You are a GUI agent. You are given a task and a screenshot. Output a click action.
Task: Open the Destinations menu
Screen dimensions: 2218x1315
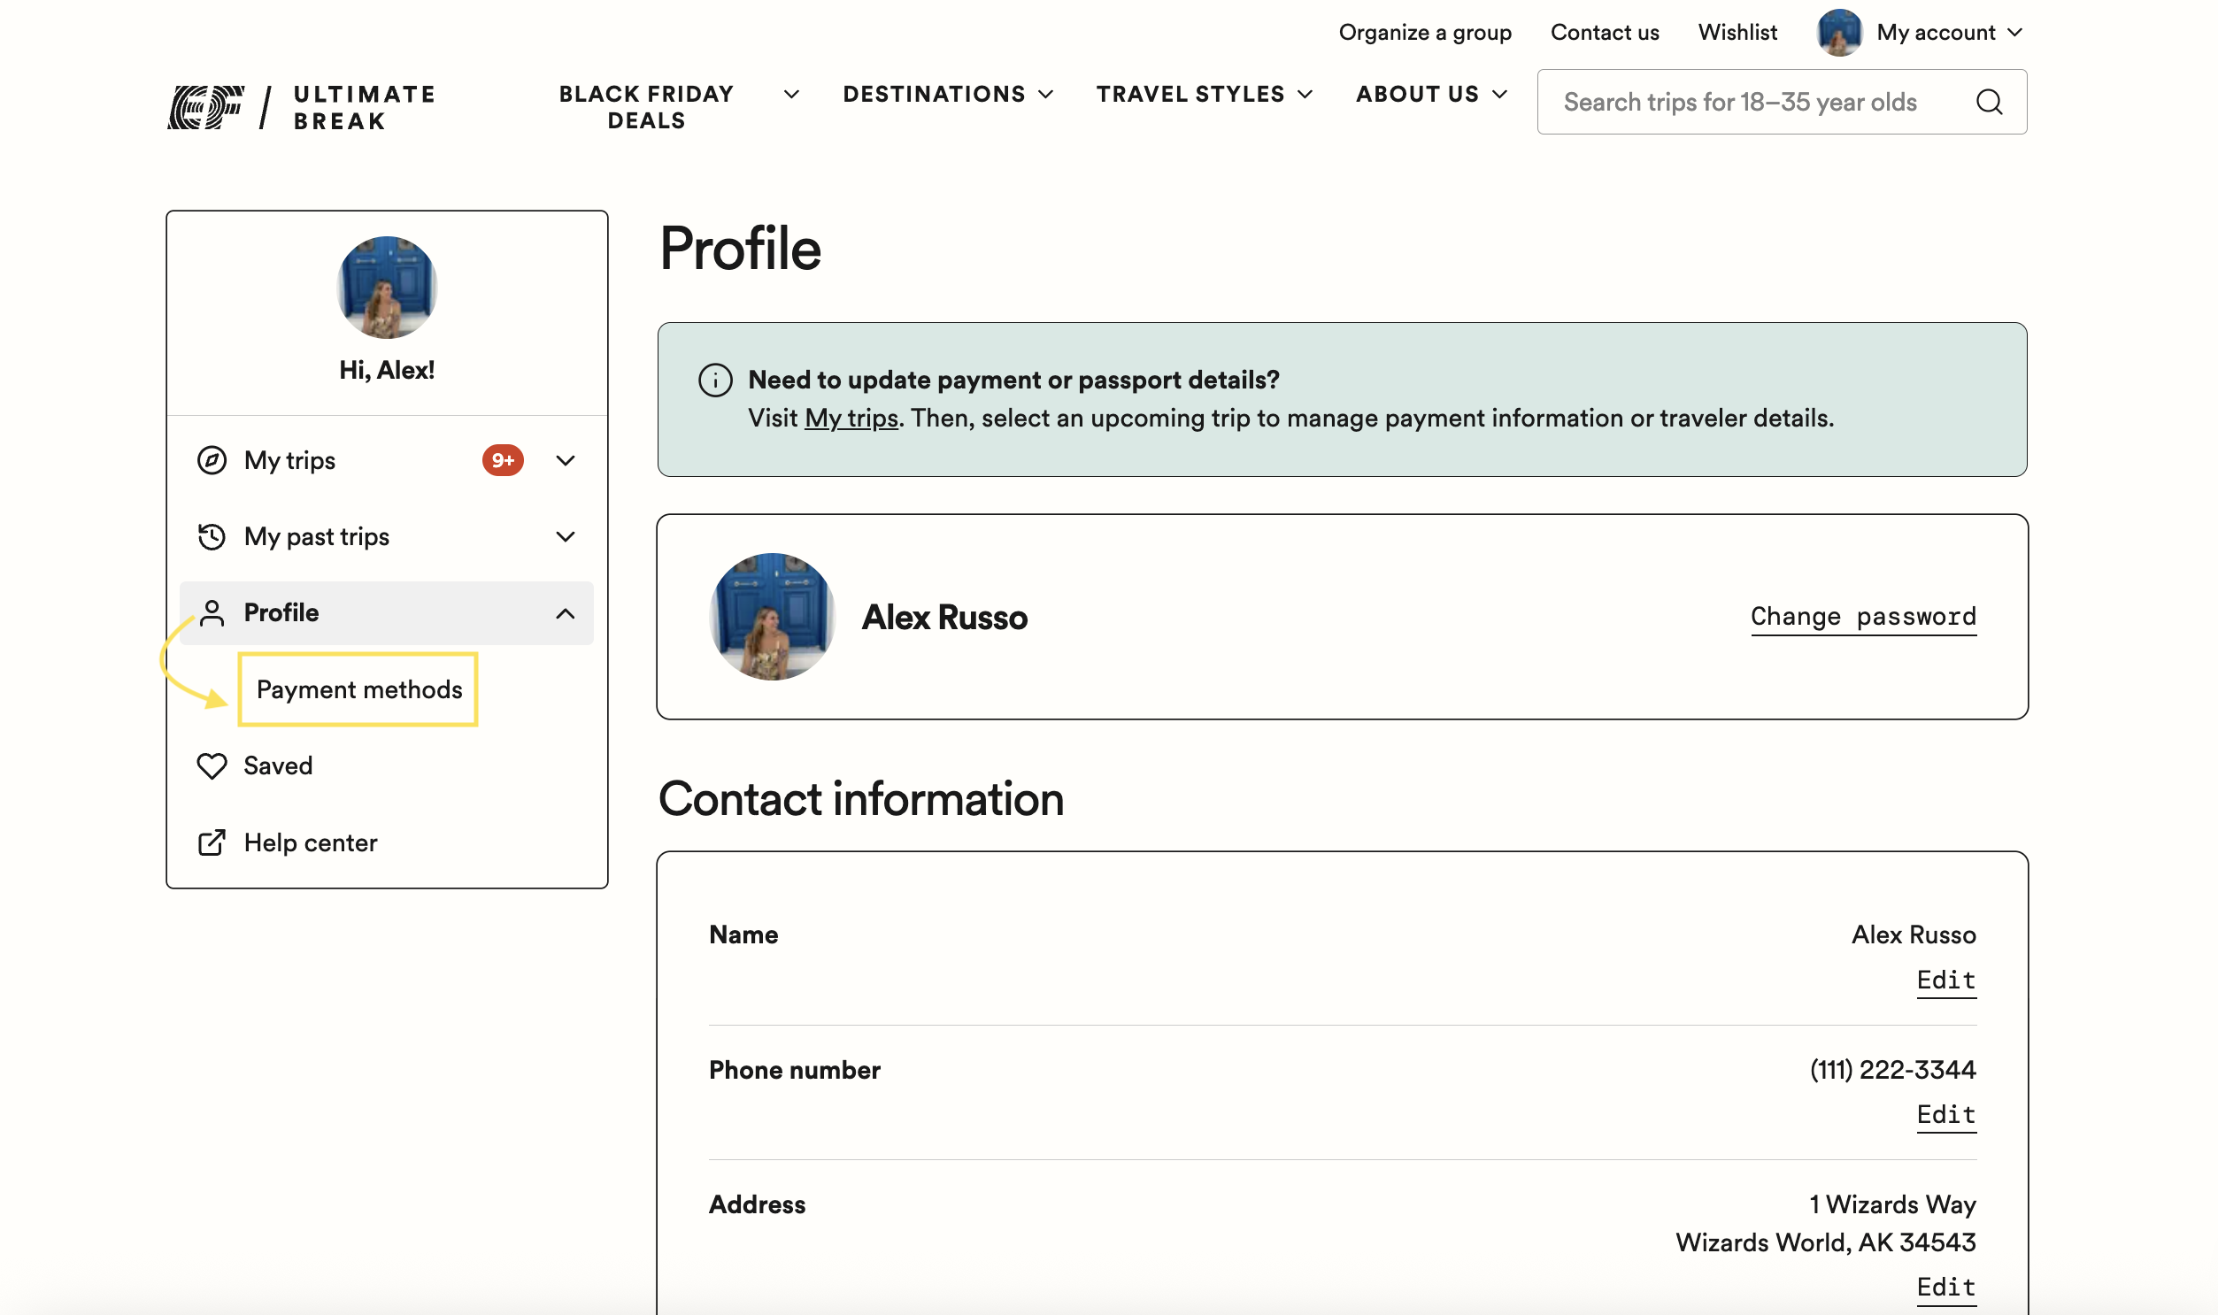click(948, 94)
